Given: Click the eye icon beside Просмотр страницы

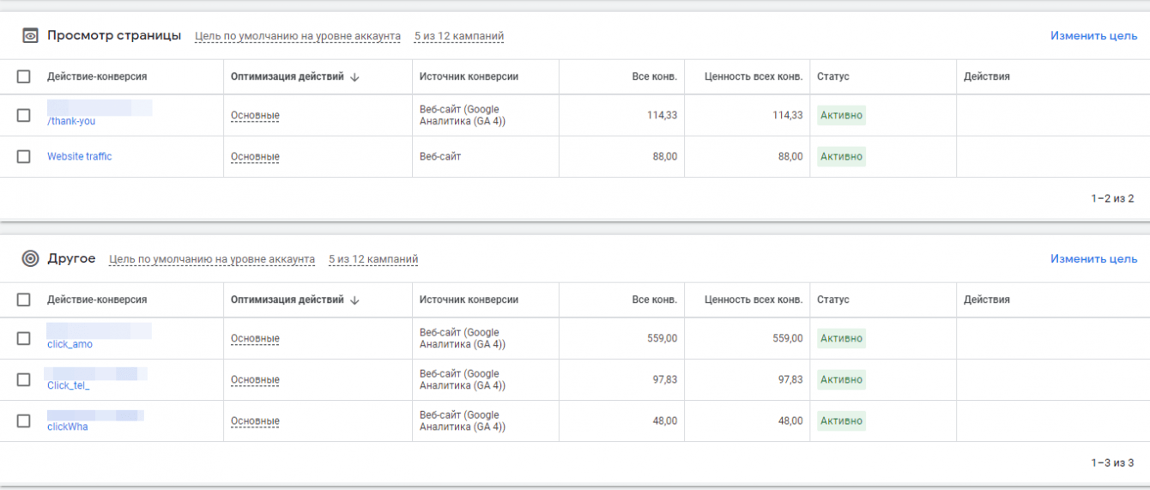Looking at the screenshot, I should [x=30, y=36].
